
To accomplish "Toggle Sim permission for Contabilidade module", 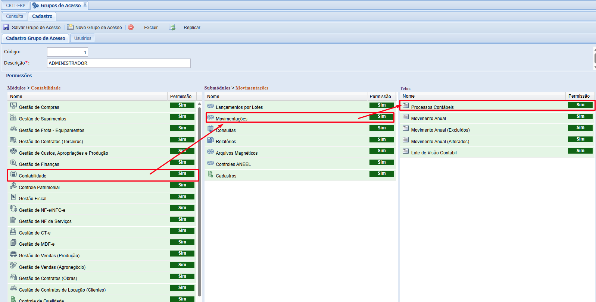I will pyautogui.click(x=182, y=173).
